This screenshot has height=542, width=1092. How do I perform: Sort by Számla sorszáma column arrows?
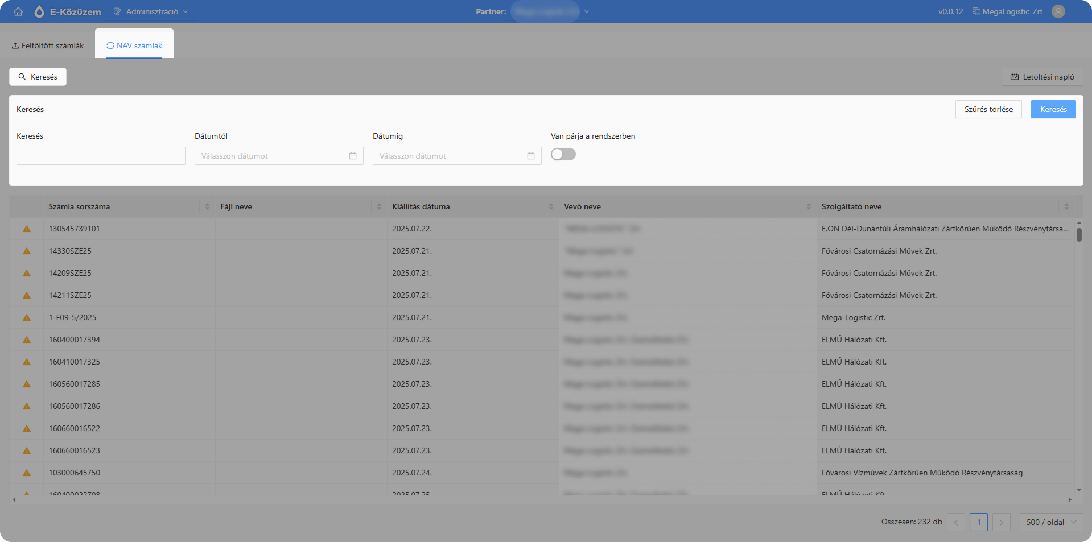207,206
